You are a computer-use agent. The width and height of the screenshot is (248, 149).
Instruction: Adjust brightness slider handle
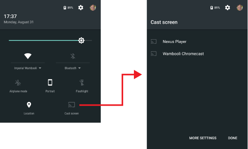pos(81,40)
